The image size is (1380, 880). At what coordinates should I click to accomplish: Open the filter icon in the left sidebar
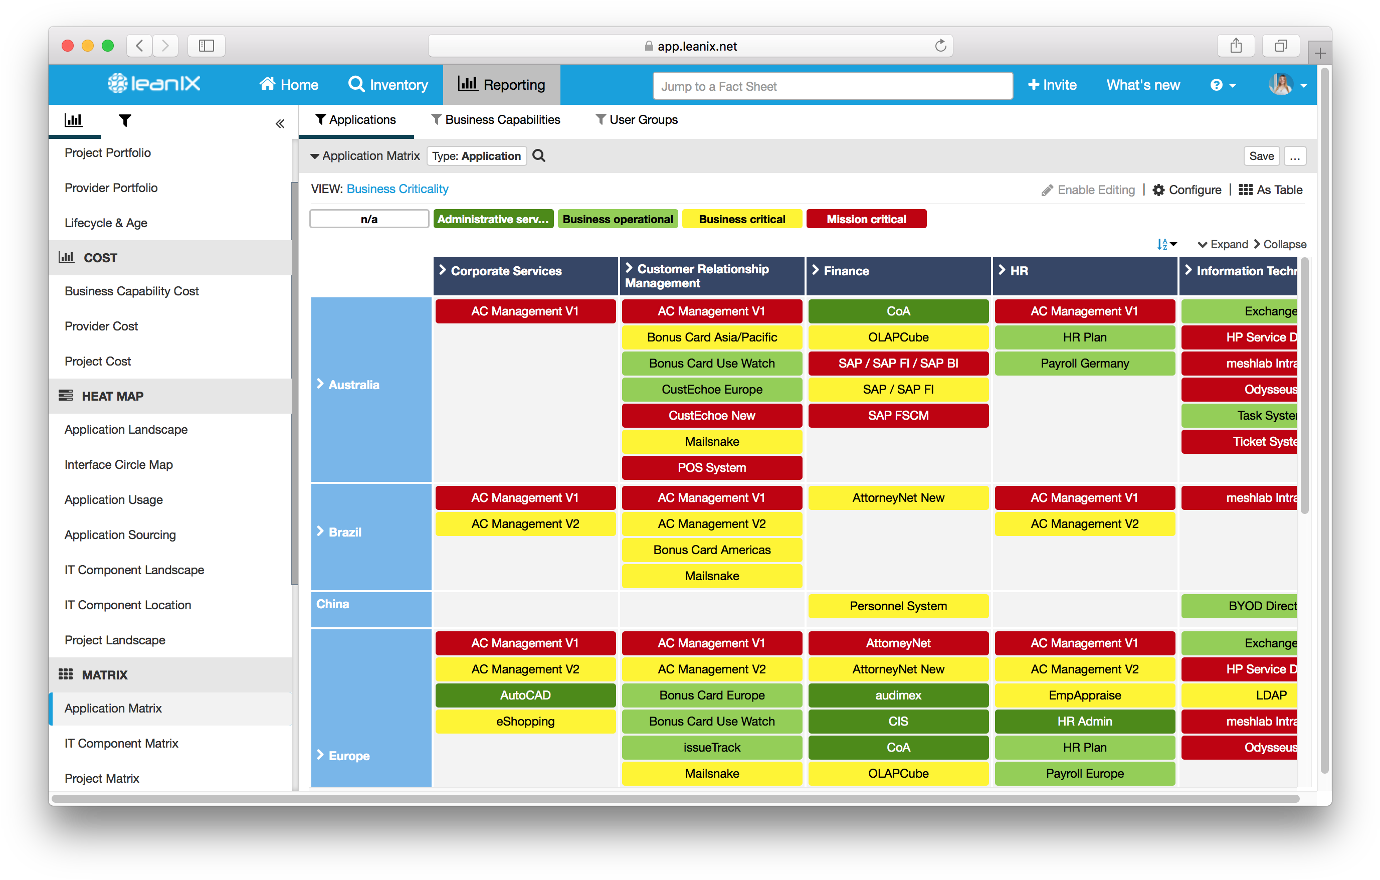(x=125, y=121)
